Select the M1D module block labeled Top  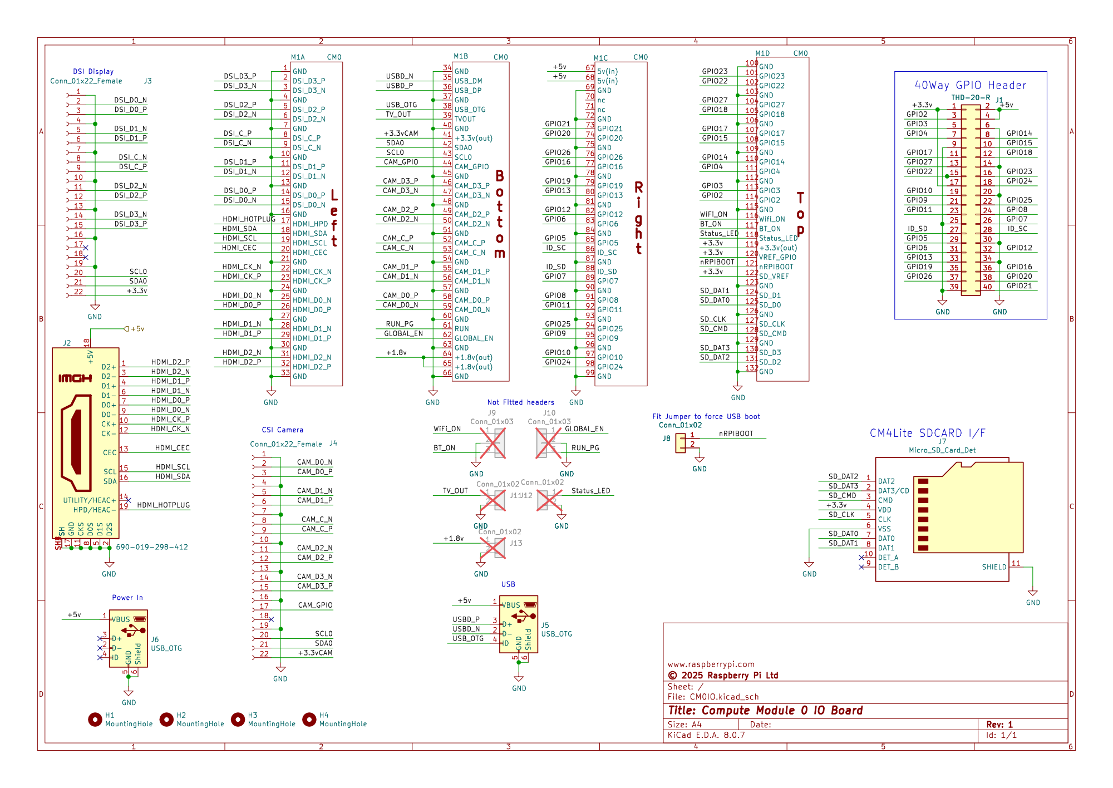(x=782, y=218)
